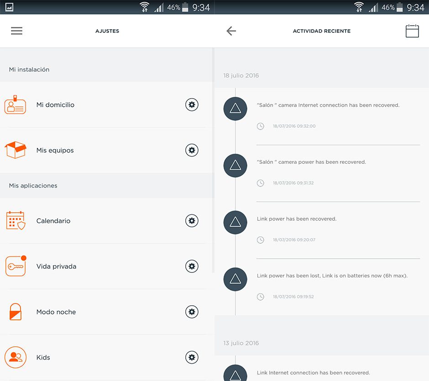The width and height of the screenshot is (429, 381).
Task: Open the hamburger navigation menu
Action: coord(17,31)
